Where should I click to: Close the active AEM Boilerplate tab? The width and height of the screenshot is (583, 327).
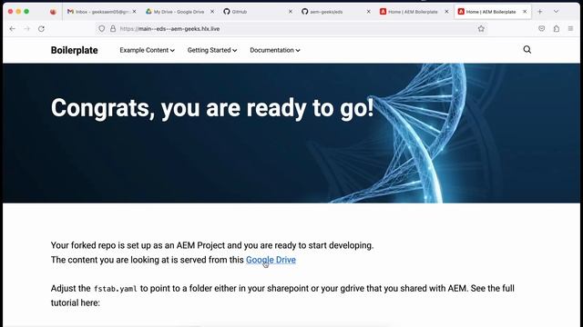coord(525,12)
